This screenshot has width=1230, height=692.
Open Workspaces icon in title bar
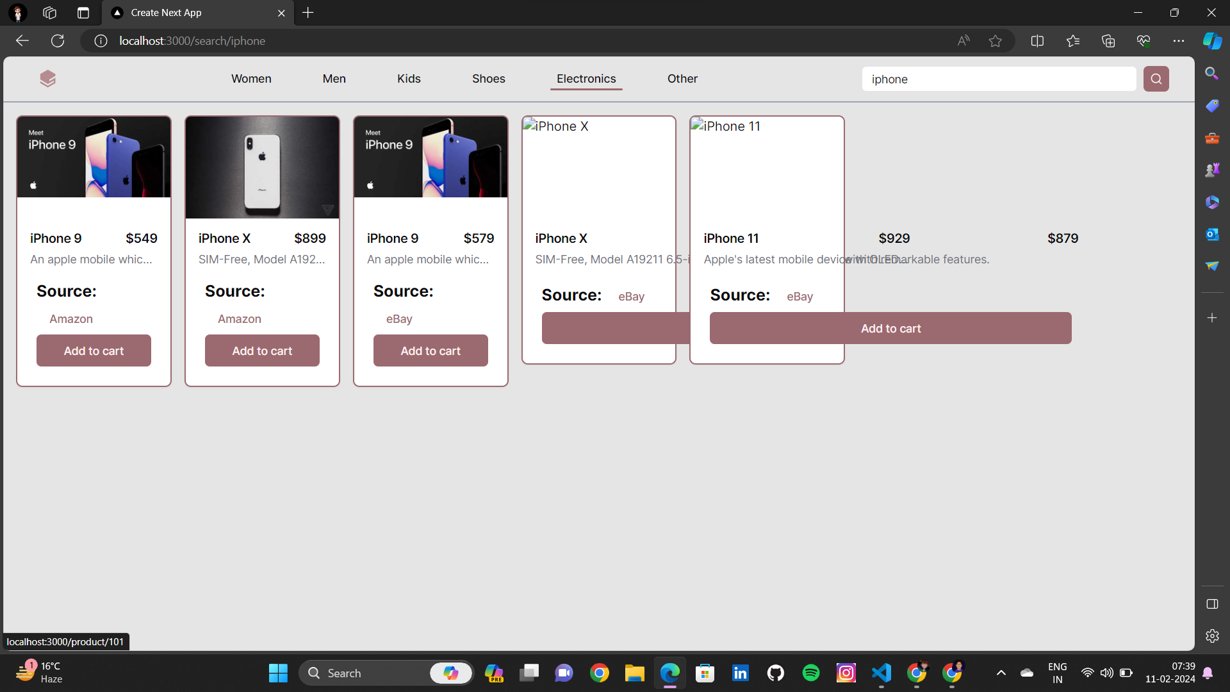49,13
